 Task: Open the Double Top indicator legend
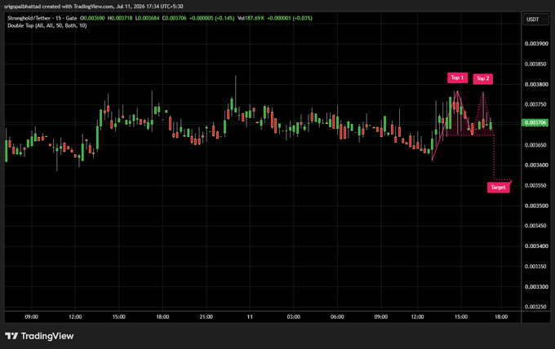(x=47, y=25)
